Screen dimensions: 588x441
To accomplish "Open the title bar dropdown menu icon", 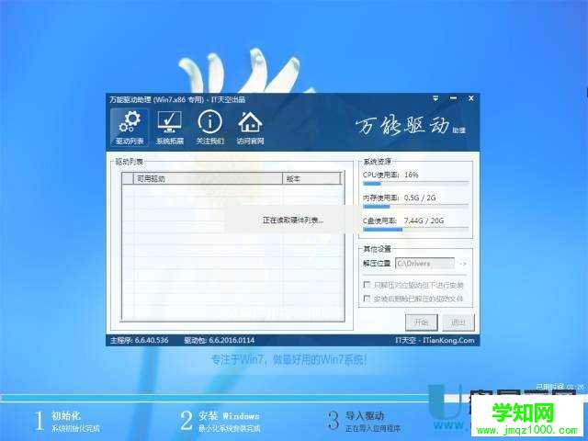I will pyautogui.click(x=435, y=98).
